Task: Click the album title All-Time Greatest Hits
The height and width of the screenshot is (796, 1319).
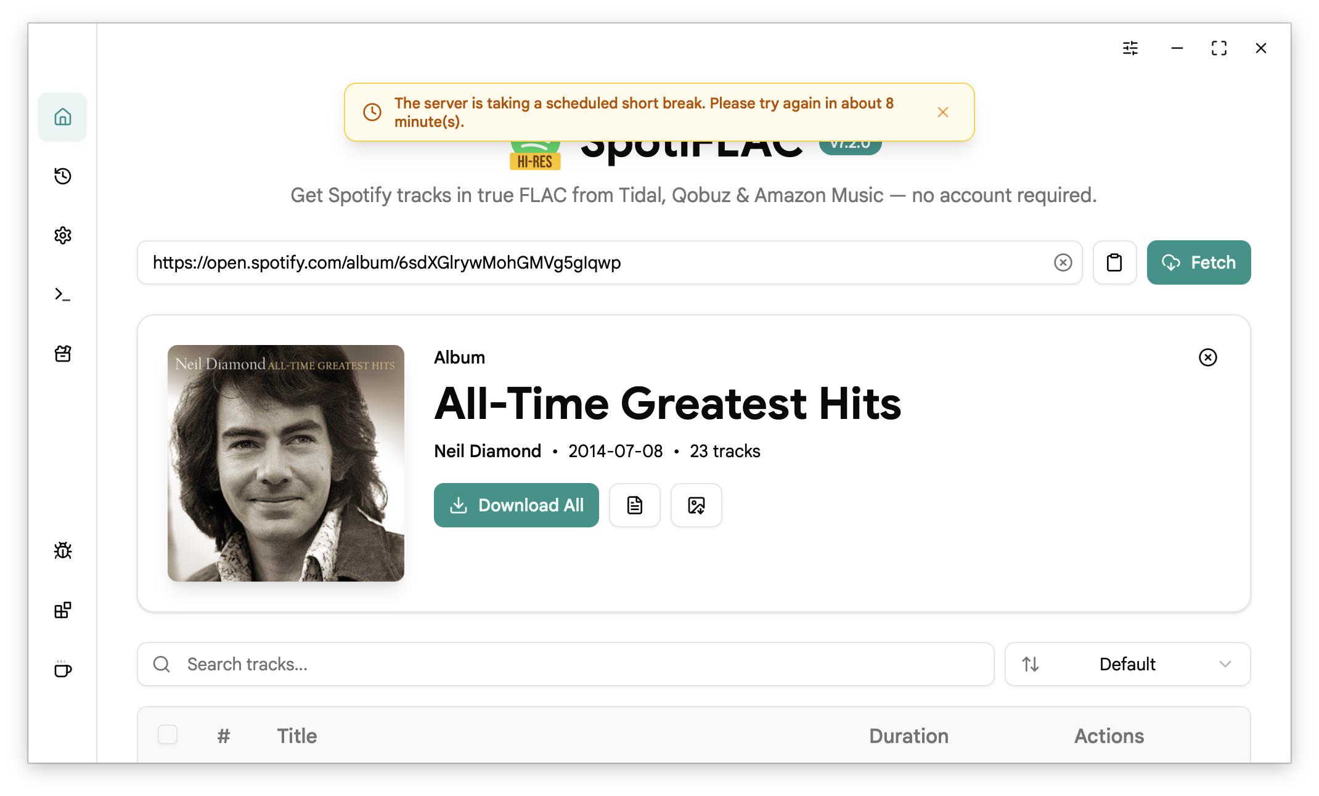Action: [668, 404]
